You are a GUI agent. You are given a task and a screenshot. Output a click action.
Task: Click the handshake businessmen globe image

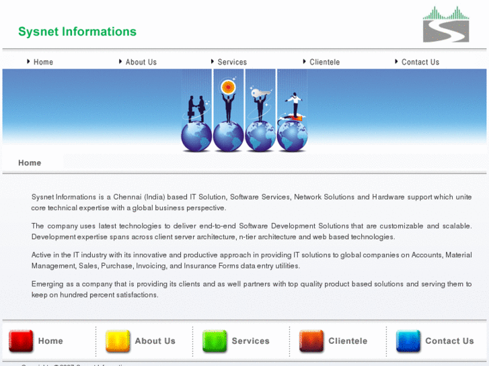[x=196, y=111]
